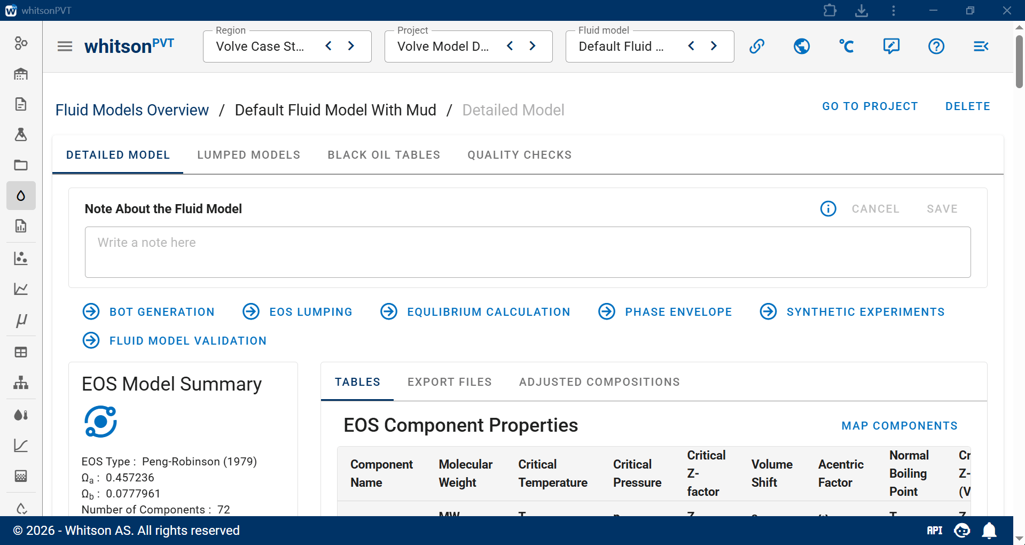Image resolution: width=1025 pixels, height=545 pixels.
Task: Open EQULIBRIUM CALCULATION
Action: [x=475, y=312]
